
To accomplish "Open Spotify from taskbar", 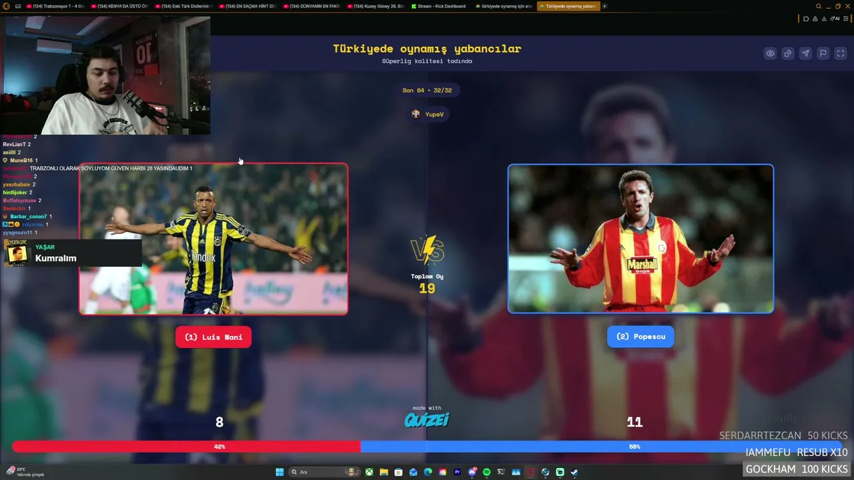I will click(486, 472).
